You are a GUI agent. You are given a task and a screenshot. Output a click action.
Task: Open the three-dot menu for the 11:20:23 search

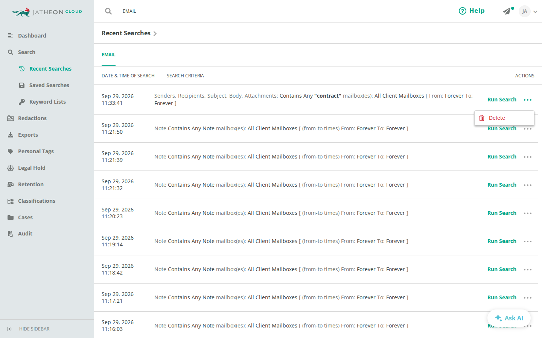tap(528, 213)
